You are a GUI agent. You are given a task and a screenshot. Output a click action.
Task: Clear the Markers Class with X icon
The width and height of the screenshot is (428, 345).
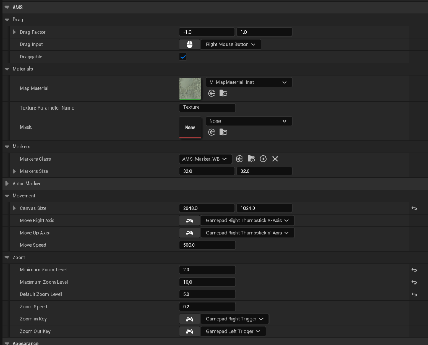(275, 159)
